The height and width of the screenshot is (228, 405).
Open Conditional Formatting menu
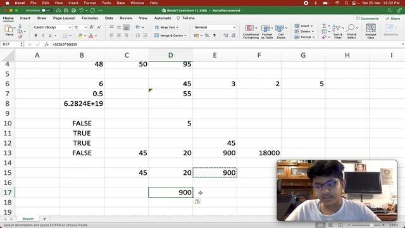click(x=251, y=32)
